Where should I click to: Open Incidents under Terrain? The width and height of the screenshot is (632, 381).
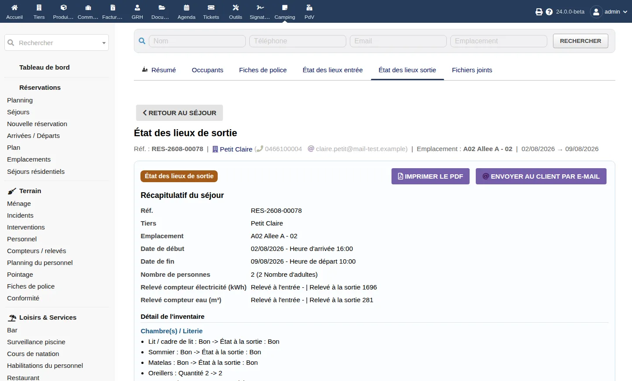click(20, 215)
